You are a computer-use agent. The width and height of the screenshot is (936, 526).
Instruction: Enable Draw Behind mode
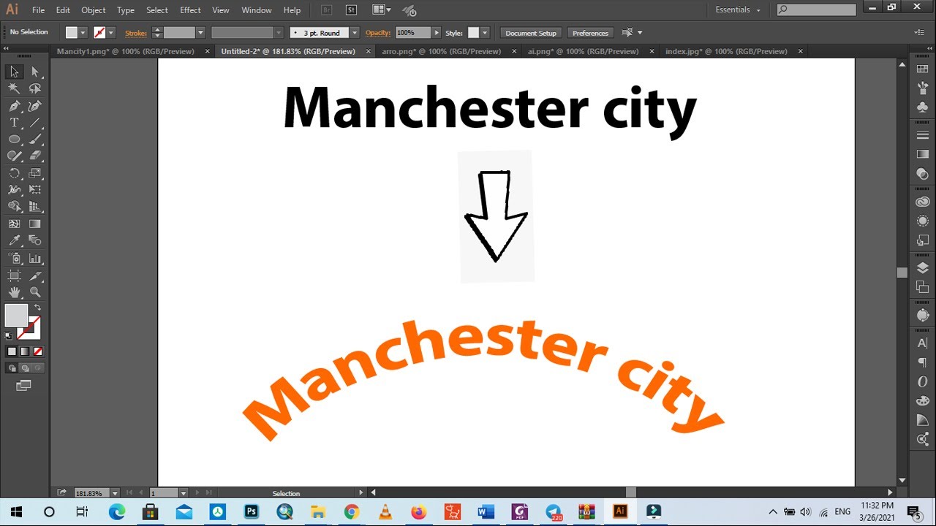pos(25,368)
